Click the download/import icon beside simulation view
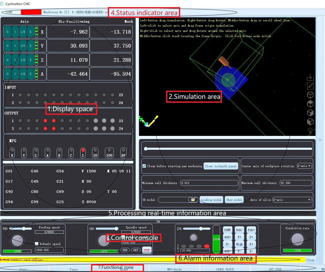Image resolution: width=325 pixels, height=272 pixels. click(x=310, y=77)
